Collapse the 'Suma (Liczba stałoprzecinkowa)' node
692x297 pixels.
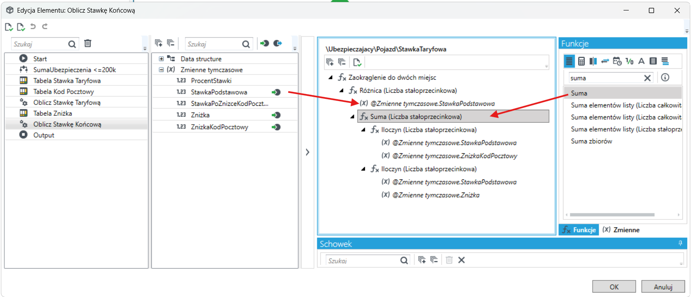[x=352, y=117]
